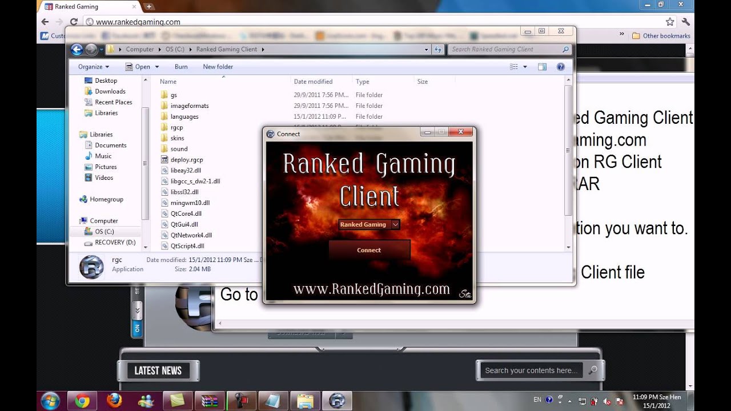This screenshot has height=411, width=731.
Task: Select the imageformats folder
Action: click(184, 106)
